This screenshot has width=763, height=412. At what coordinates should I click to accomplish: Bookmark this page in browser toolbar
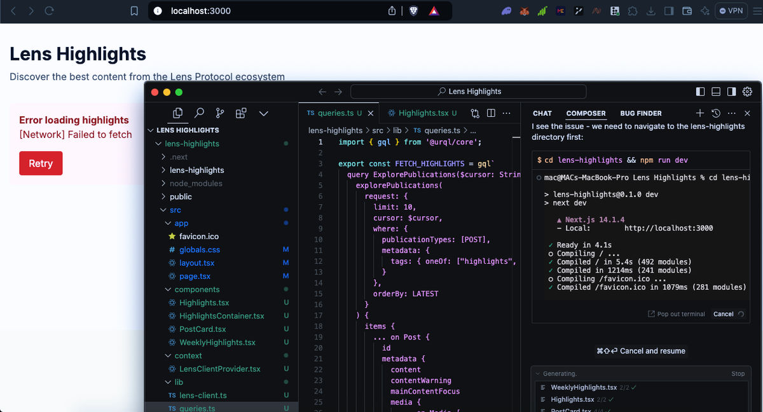(x=134, y=11)
